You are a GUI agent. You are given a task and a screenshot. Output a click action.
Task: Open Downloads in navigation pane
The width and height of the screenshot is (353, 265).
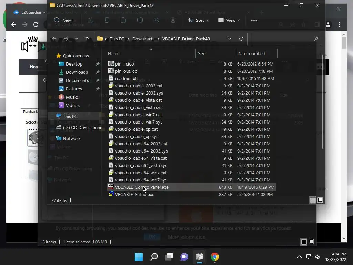77,72
